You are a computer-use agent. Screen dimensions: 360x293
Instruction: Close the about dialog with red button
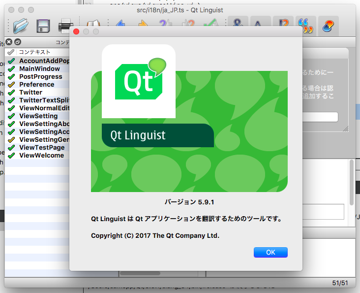coord(76,32)
